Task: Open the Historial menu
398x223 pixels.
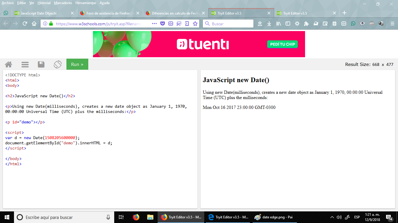Action: click(x=44, y=3)
